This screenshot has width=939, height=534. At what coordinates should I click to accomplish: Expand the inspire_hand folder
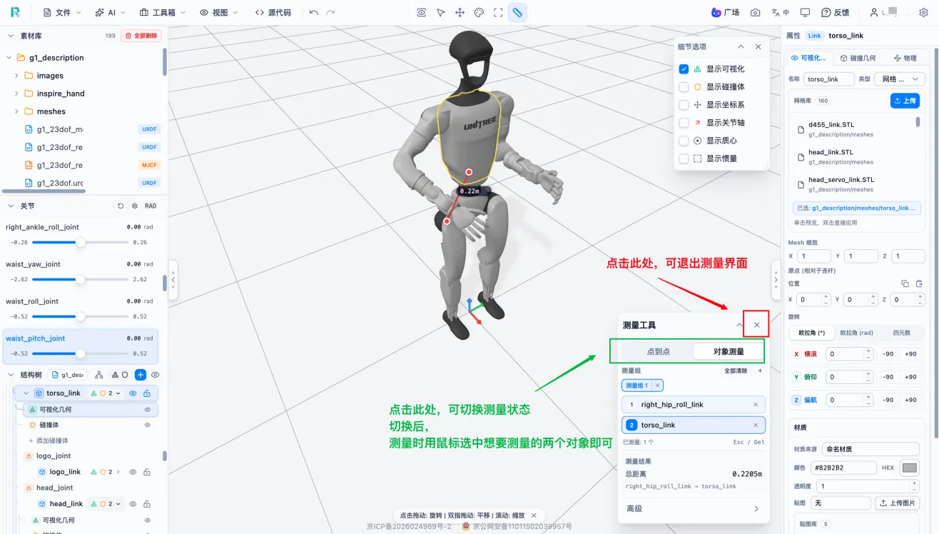click(16, 94)
